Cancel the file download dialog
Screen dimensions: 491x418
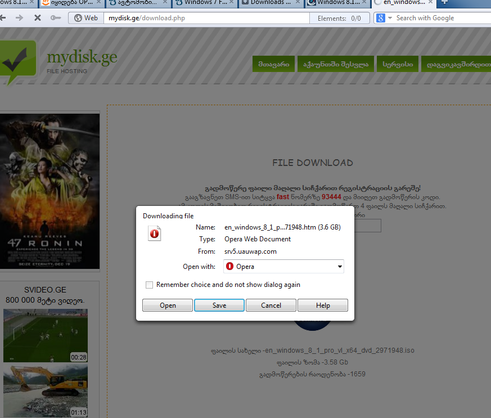(271, 305)
